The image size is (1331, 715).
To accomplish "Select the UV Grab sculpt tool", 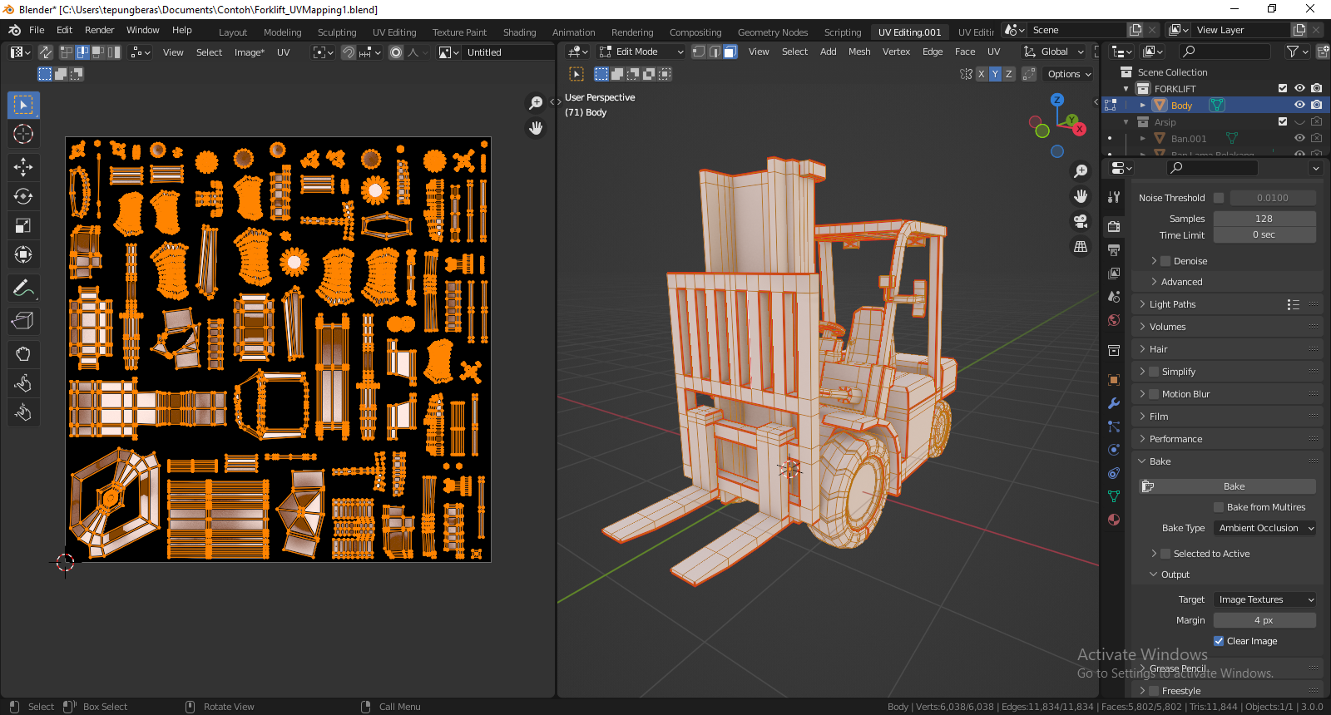I will point(23,354).
